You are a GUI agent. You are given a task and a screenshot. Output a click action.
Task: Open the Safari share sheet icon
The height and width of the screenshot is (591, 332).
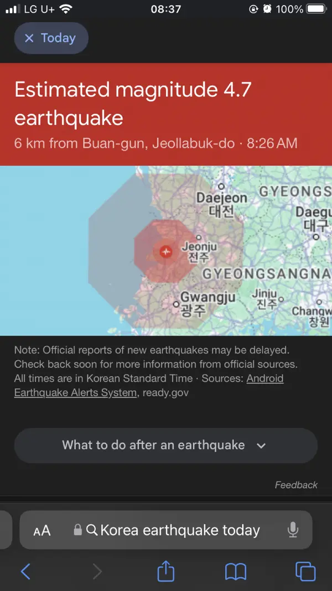click(x=166, y=571)
